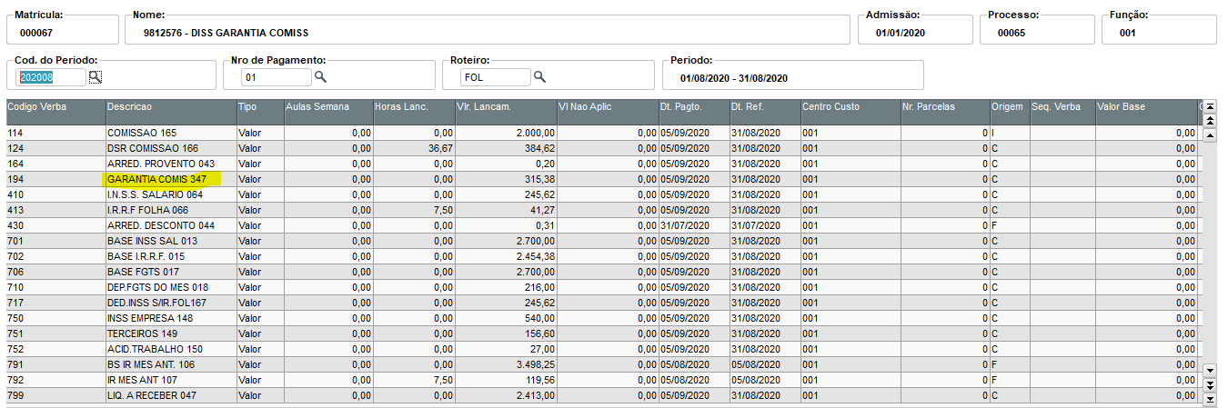Viewport: 1228px width, 408px height.
Task: Select the I.R.R.F FOLHA 066 row
Action: [602, 210]
